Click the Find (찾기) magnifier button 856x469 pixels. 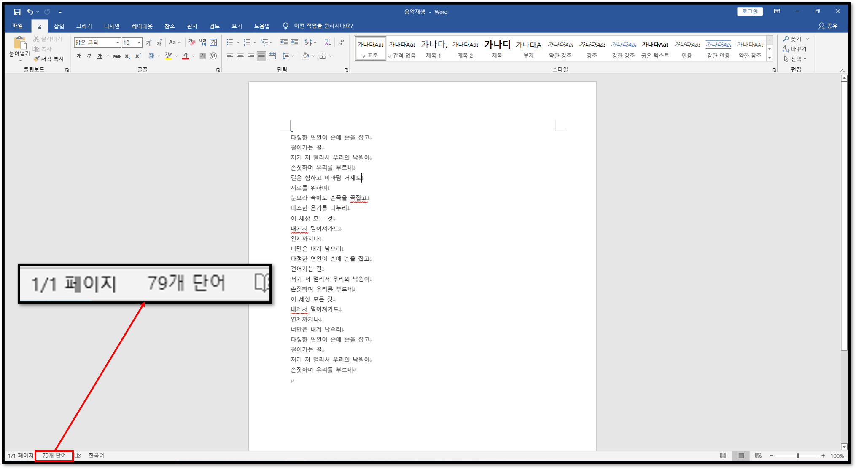pyautogui.click(x=793, y=39)
